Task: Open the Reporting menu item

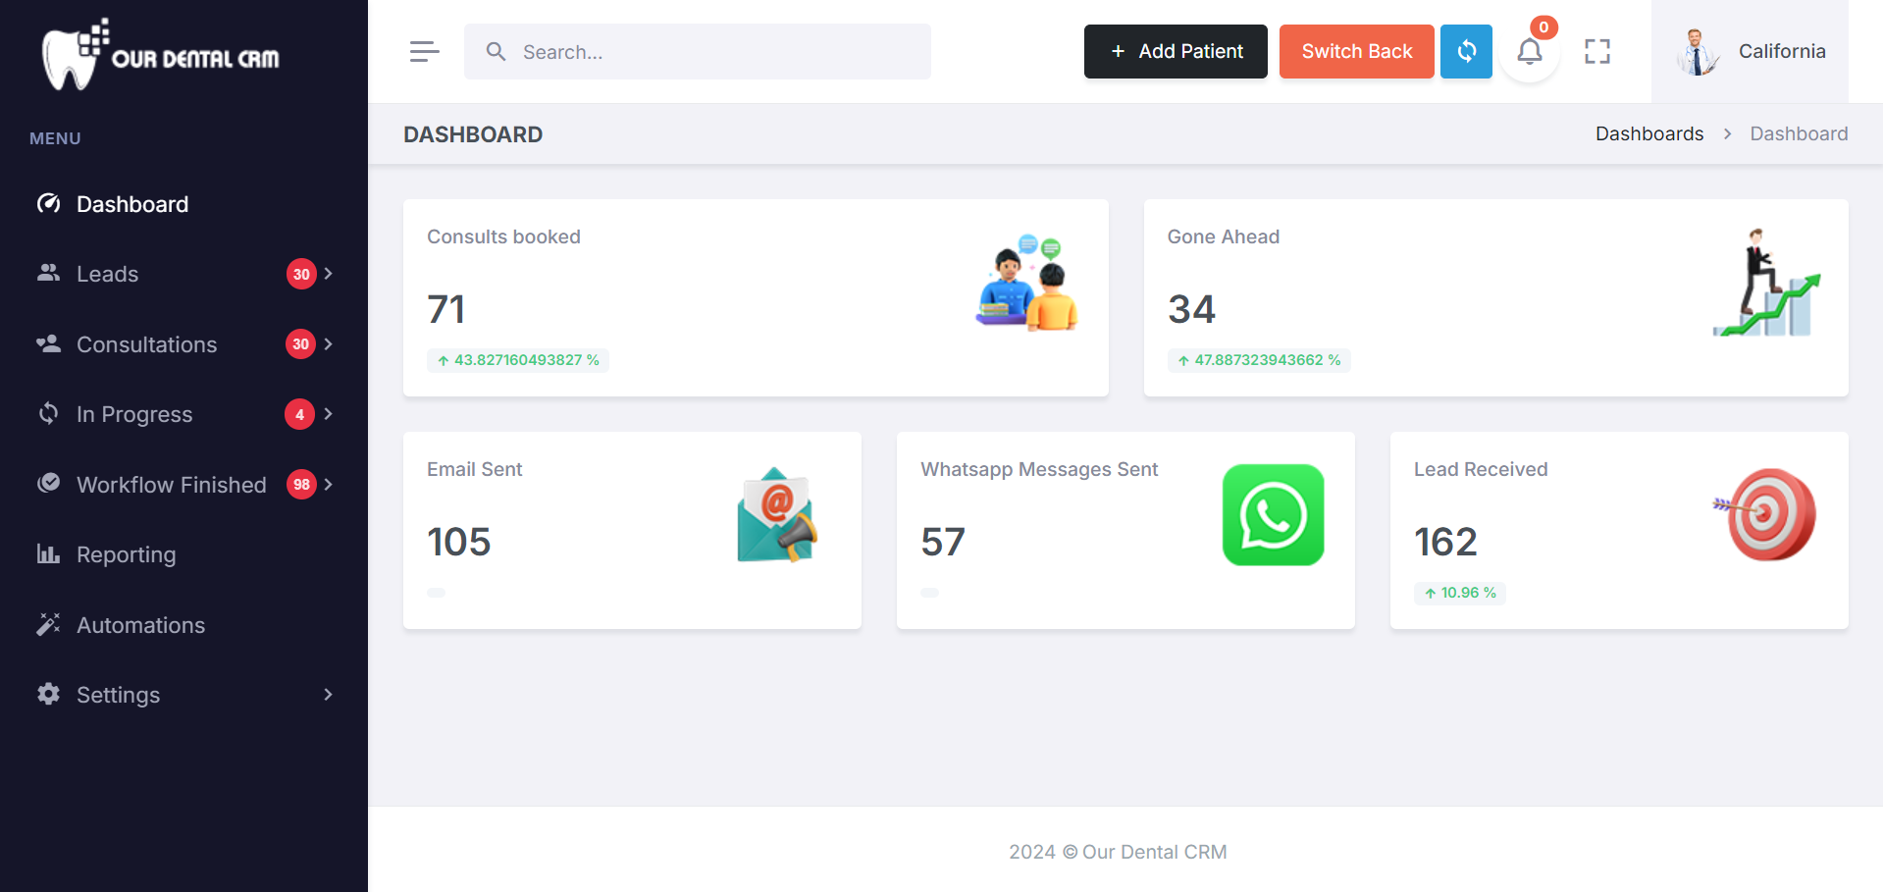Action: tap(126, 554)
